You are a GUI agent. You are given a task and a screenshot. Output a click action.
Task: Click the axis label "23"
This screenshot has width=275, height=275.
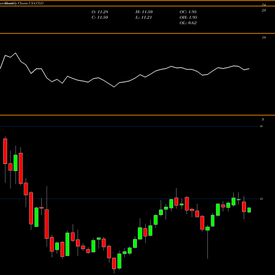coord(263,10)
